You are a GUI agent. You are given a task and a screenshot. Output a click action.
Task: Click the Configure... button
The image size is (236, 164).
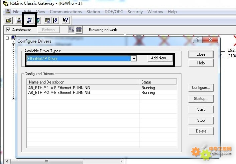point(201,88)
